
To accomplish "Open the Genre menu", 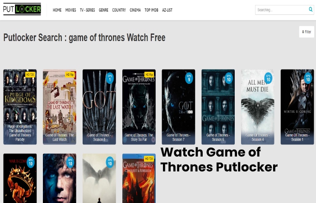I will (x=103, y=10).
